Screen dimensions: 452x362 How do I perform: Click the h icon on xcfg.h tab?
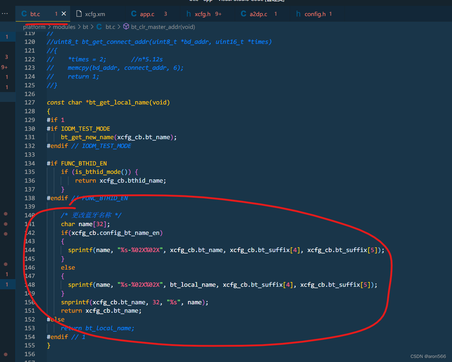(x=189, y=14)
